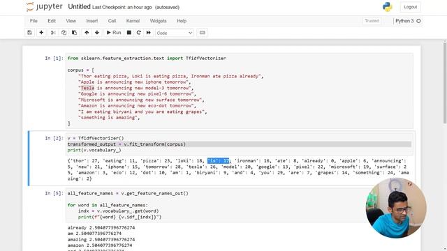Move selected cell up
Image resolution: width=447 pixels, height=251 pixels.
point(87,33)
